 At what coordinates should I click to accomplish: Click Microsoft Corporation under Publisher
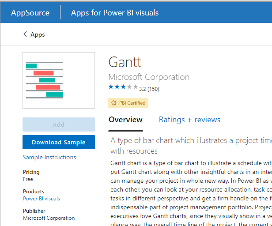coord(49,218)
